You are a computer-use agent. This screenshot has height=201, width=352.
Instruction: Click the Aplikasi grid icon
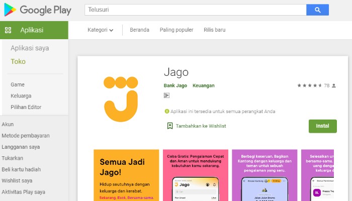8,30
